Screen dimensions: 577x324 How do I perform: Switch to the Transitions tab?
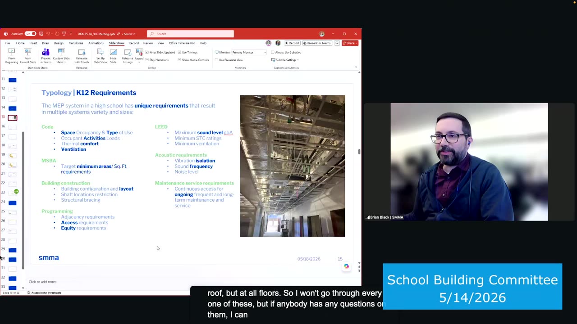click(76, 43)
